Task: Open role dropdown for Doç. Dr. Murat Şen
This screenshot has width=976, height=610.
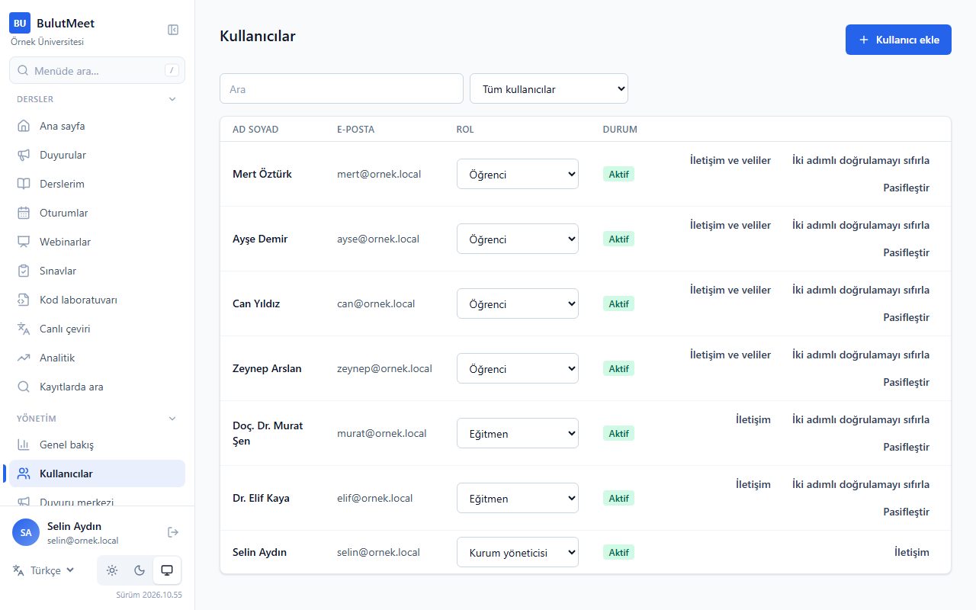Action: pyautogui.click(x=518, y=433)
